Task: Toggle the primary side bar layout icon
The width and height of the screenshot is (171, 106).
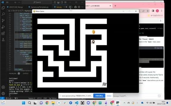Action: (x=55, y=2)
